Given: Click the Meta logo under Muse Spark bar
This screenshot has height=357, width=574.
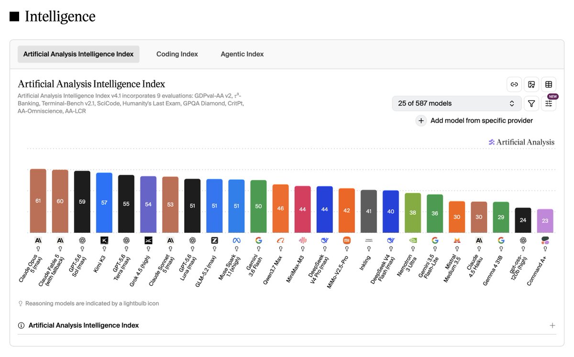Looking at the screenshot, I should (x=236, y=240).
